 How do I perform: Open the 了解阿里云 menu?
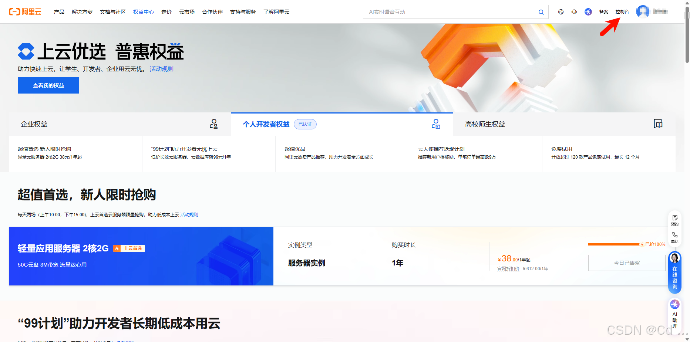point(276,12)
